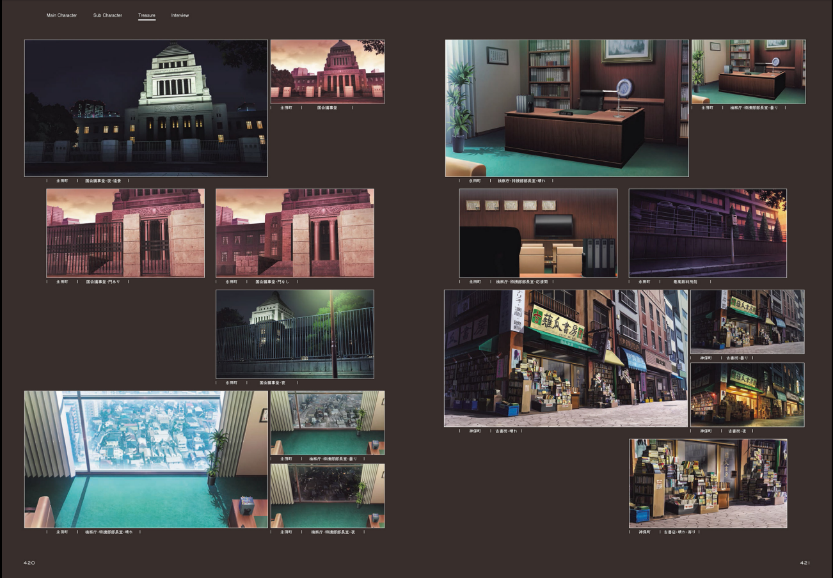Viewport: 833px width, 578px height.
Task: Open Diet Building image without gate
Action: (x=295, y=233)
